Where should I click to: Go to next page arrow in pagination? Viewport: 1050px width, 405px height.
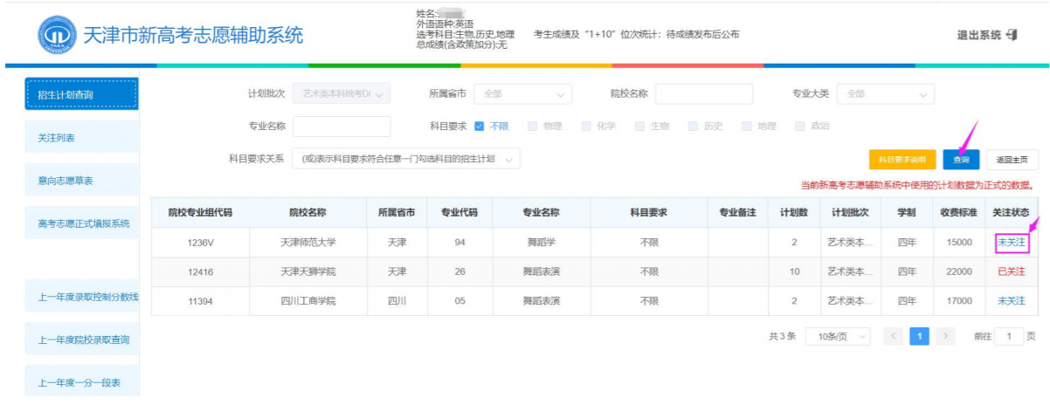coord(945,336)
